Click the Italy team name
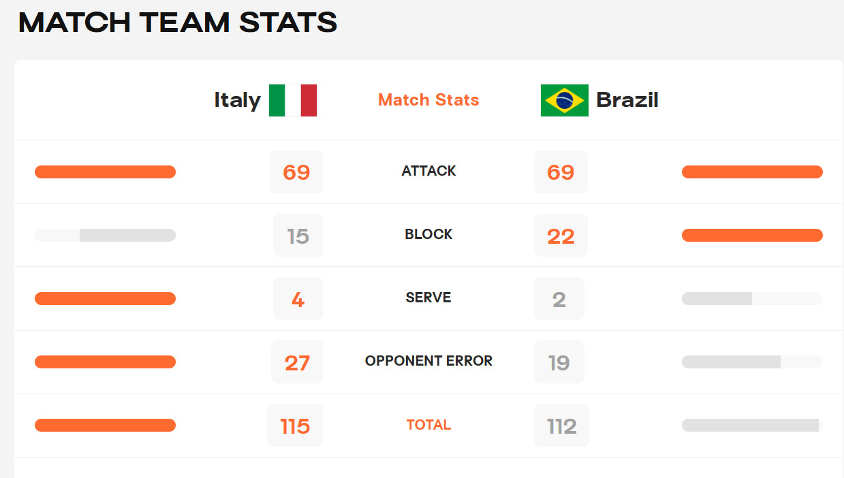 [237, 100]
